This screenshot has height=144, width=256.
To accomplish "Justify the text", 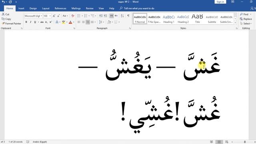I will 92,22.
